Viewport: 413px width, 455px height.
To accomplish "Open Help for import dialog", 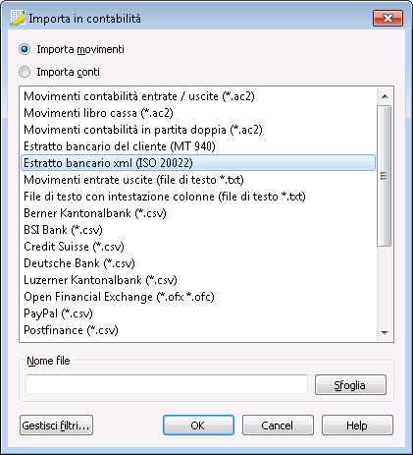I will click(357, 426).
